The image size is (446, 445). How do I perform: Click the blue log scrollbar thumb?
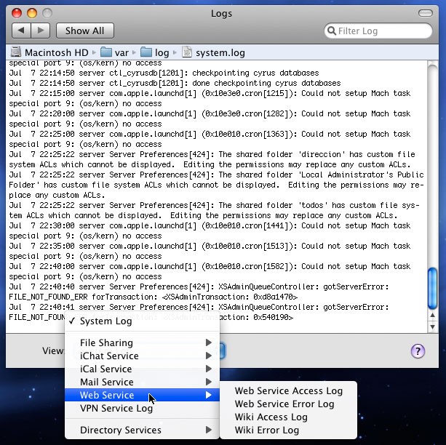click(x=433, y=289)
